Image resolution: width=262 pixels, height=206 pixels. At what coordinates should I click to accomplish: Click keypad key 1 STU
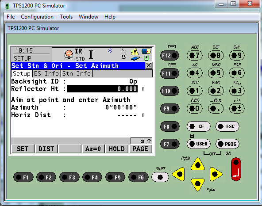pos(195,91)
